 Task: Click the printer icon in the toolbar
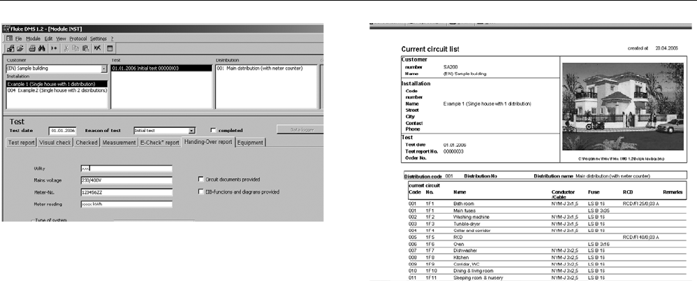(32, 48)
